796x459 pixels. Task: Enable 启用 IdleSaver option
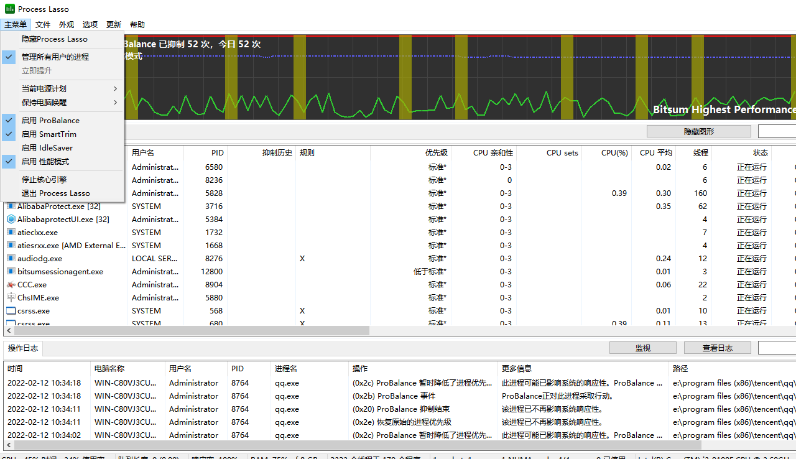(62, 147)
